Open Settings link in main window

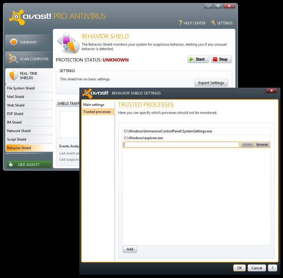coord(222,23)
